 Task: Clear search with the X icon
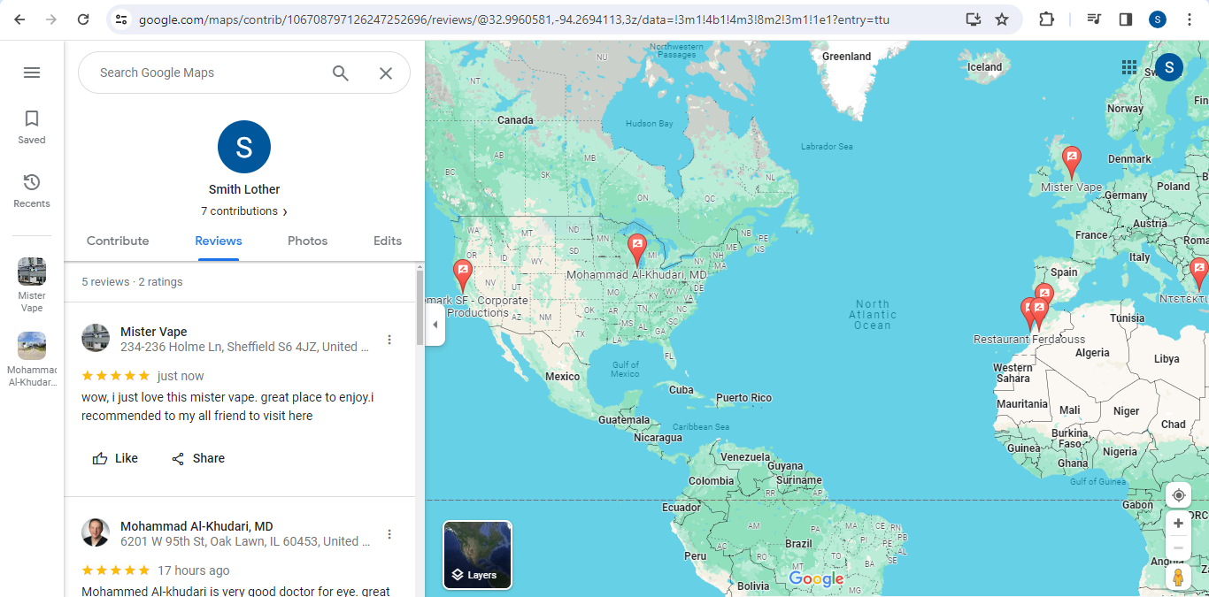pos(386,73)
